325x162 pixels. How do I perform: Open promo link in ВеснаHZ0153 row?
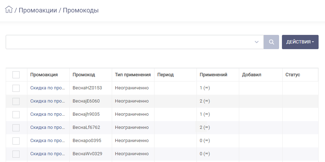point(47,88)
